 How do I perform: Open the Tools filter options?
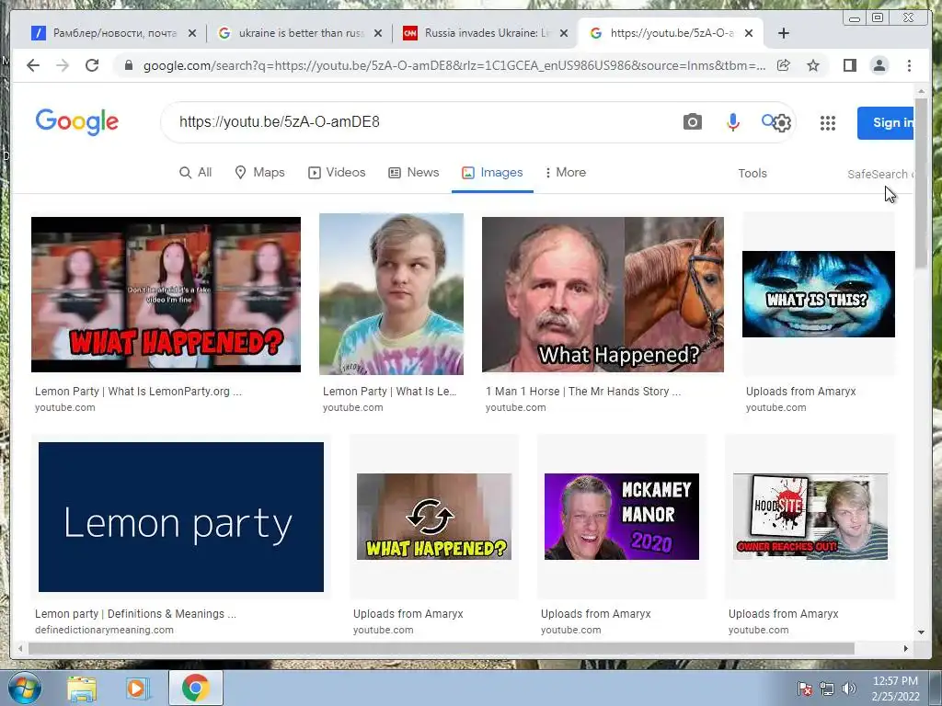click(752, 174)
